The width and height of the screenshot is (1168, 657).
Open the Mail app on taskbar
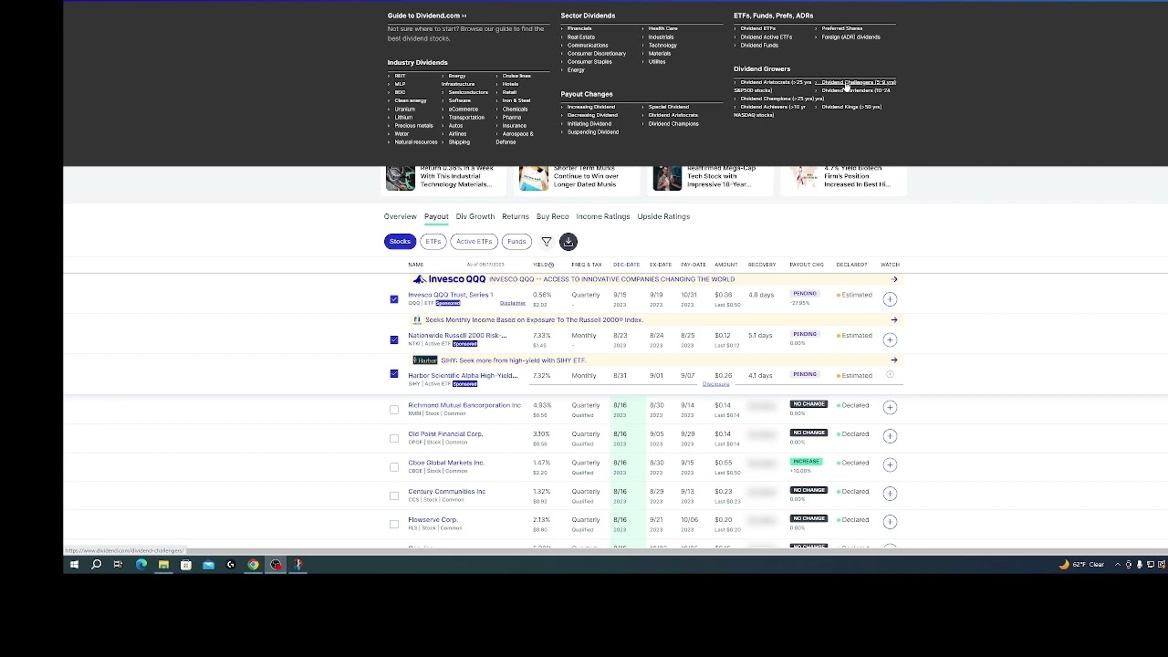point(208,565)
